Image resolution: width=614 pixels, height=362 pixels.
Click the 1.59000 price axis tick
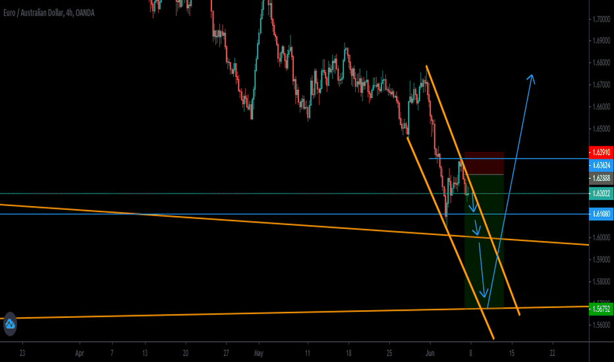(x=601, y=259)
